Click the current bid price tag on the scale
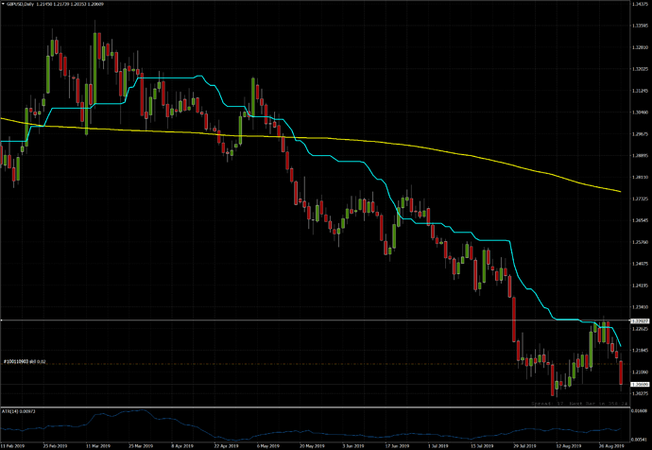Image resolution: width=652 pixels, height=450 pixels. 638,386
